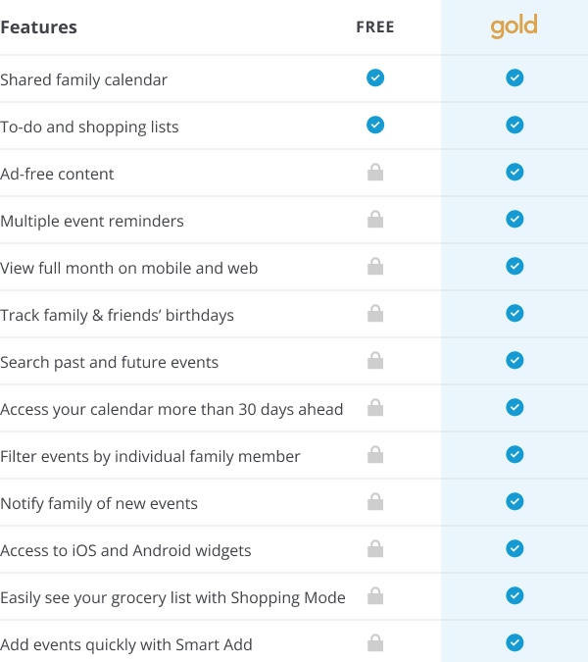Click Gold checkmark for Shared family calendar
588x662 pixels.
click(514, 77)
